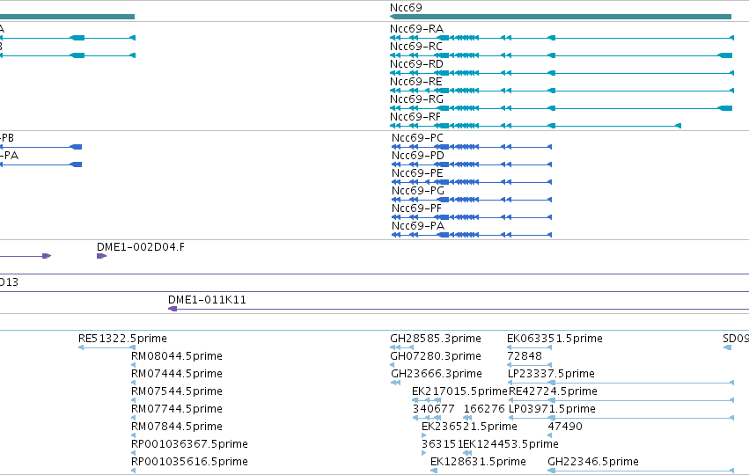Select EST RM07844.5prime
This screenshot has width=749, height=475.
177,427
